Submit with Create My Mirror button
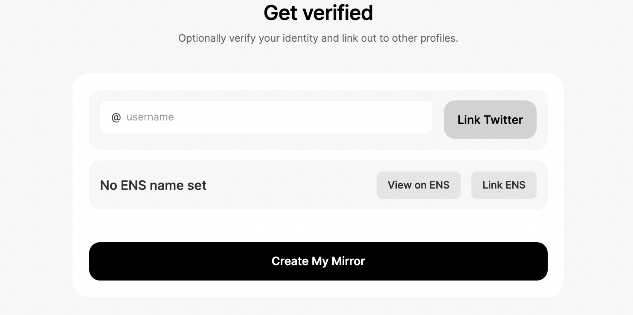Image resolution: width=633 pixels, height=315 pixels. pyautogui.click(x=318, y=261)
